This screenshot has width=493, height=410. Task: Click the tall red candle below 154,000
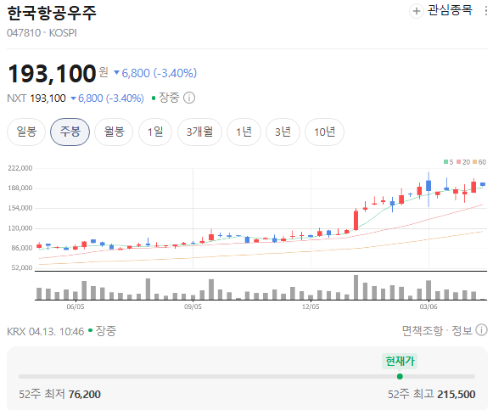[x=356, y=220]
